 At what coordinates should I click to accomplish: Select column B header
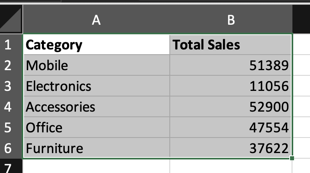231,19
